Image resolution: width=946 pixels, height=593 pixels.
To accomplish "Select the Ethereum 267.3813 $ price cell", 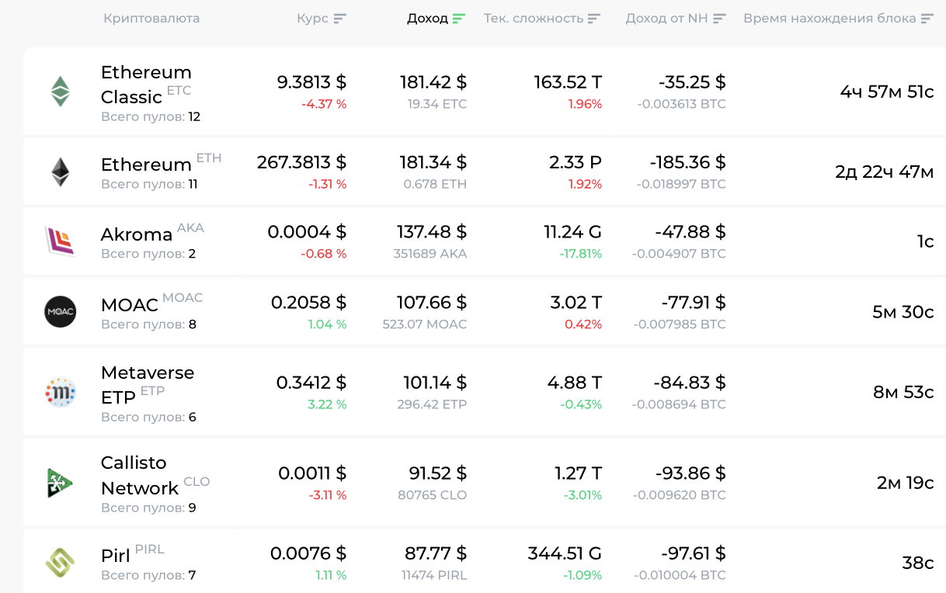I will tap(301, 162).
